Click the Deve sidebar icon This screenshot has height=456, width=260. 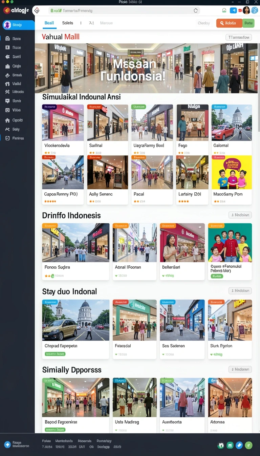pos(7,39)
